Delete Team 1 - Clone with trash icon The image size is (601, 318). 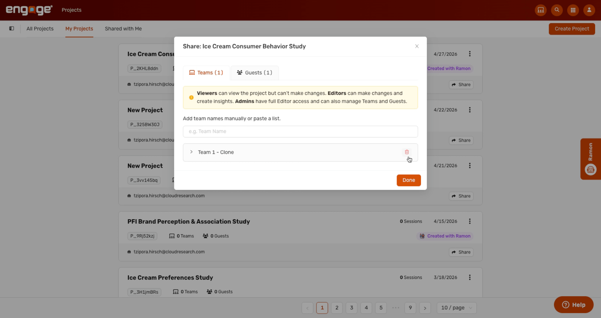tap(407, 152)
